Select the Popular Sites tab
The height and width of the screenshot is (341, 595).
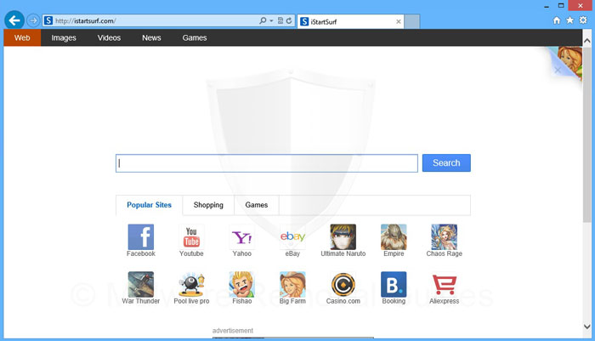[x=149, y=205]
